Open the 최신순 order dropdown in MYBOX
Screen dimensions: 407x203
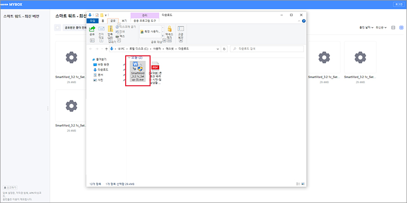pyautogui.click(x=381, y=27)
